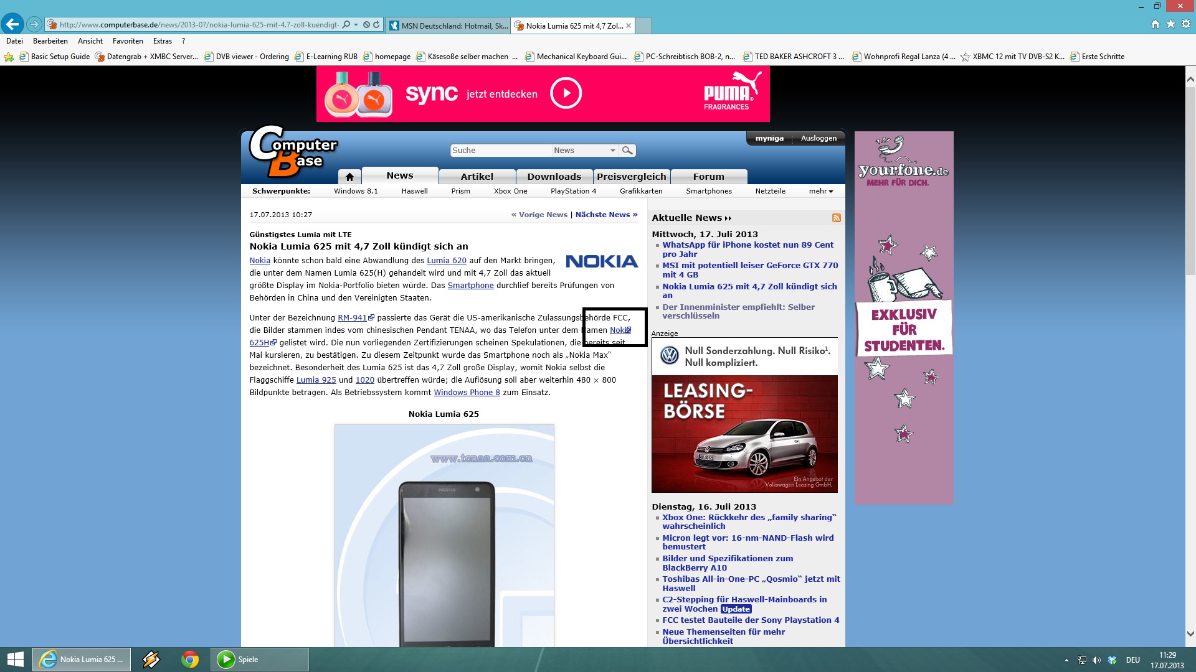Switch to the Artikel tab

pyautogui.click(x=477, y=177)
